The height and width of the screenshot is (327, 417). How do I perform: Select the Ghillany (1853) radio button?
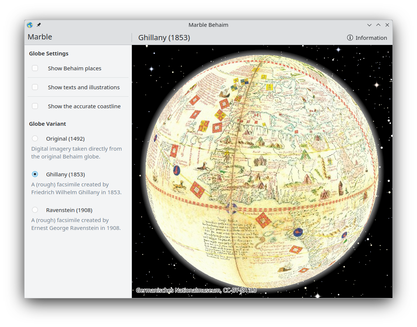click(x=35, y=174)
